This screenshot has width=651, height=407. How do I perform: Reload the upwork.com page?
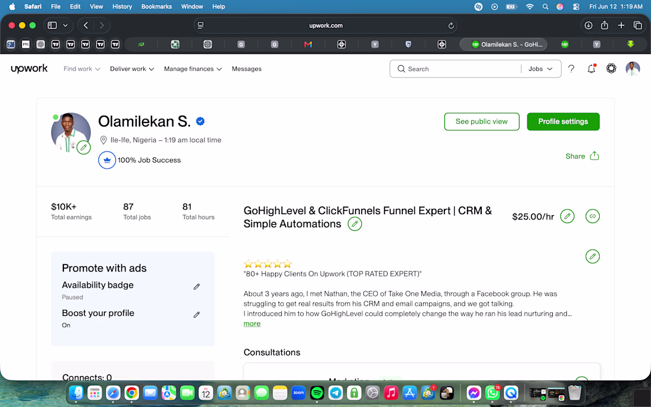pos(451,25)
